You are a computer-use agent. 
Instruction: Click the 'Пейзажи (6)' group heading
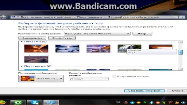tap(35, 41)
